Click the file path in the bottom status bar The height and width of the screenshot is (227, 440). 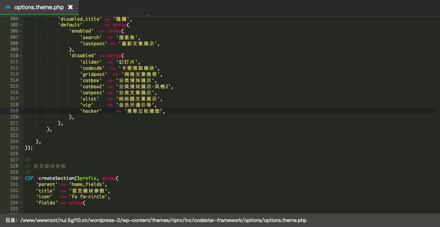pos(164,220)
